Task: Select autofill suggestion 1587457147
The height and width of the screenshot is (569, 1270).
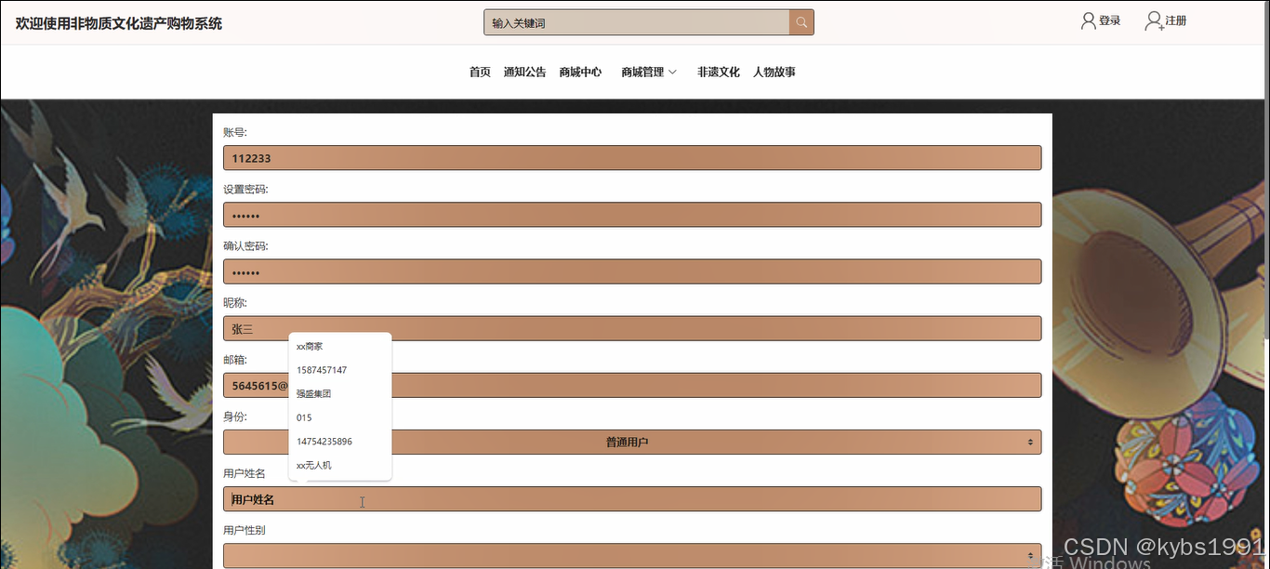Action: 340,370
